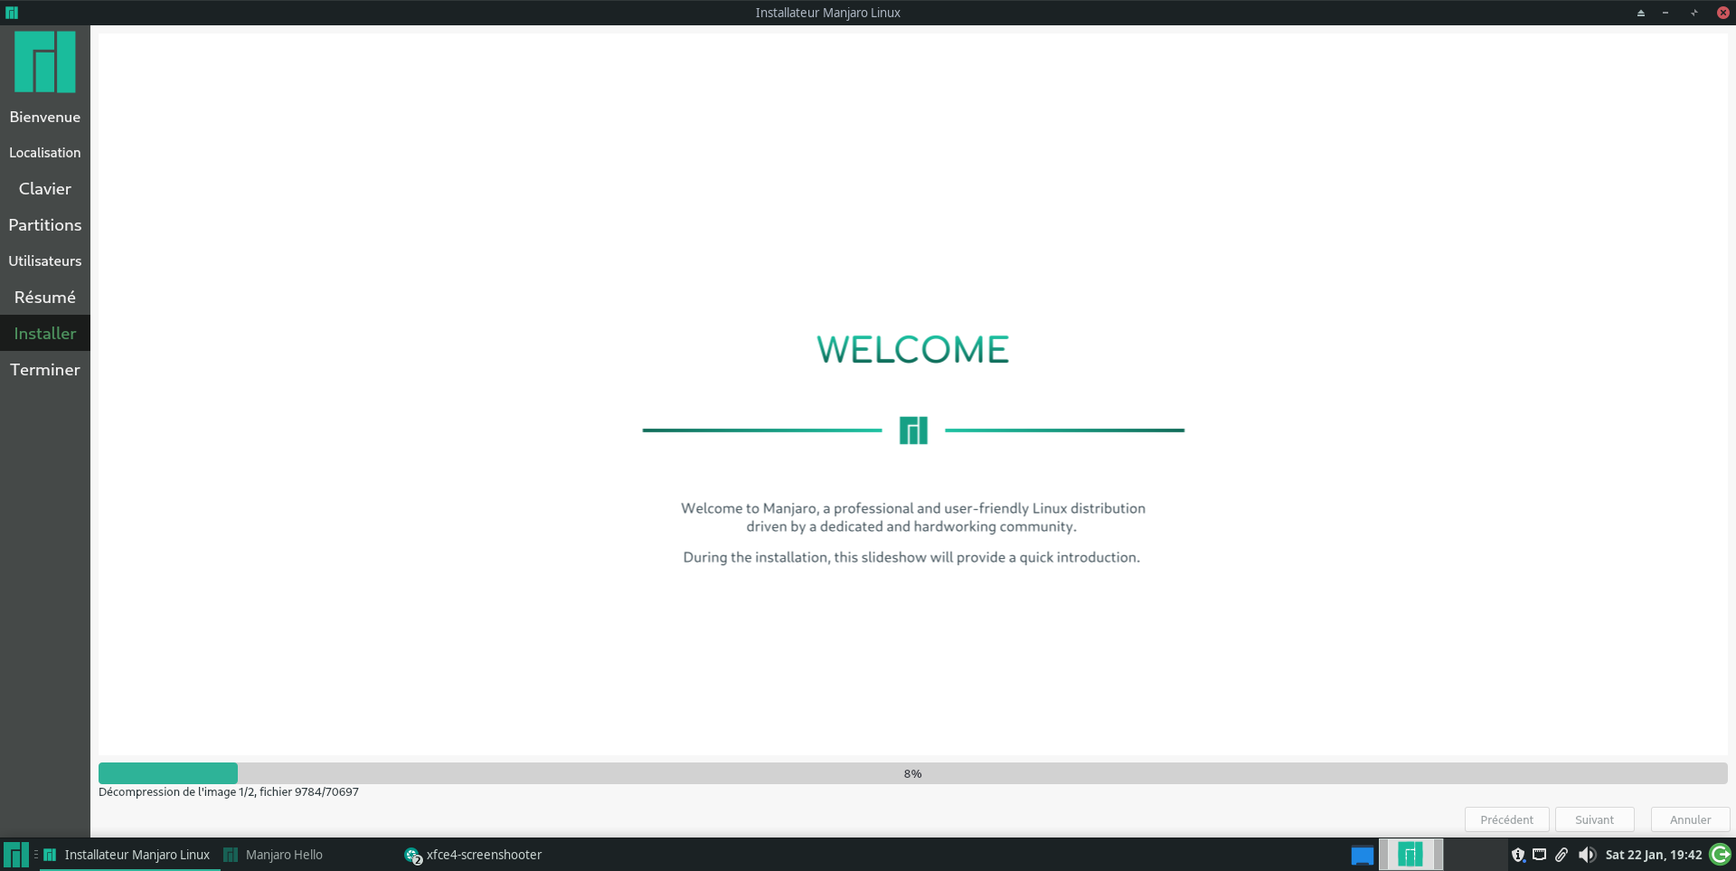This screenshot has height=871, width=1736.
Task: Select the Bienvenue step in the sidebar
Action: (x=44, y=116)
